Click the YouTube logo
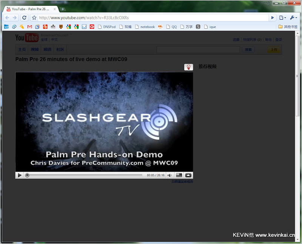The image size is (302, 244). (27, 37)
